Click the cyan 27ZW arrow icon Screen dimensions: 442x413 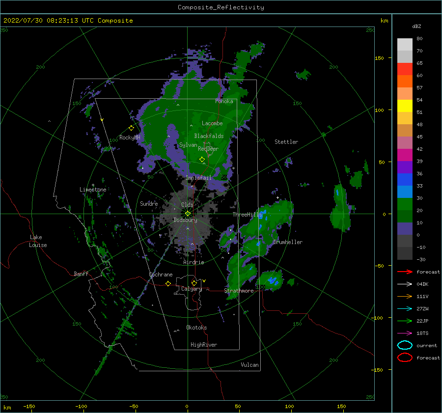pos(405,309)
